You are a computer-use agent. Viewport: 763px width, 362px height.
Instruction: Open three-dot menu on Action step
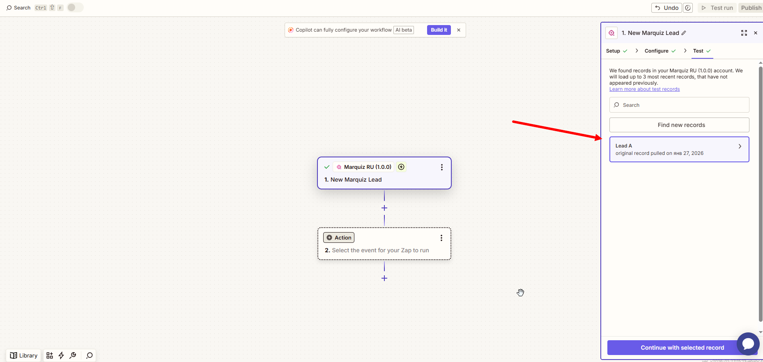[441, 238]
